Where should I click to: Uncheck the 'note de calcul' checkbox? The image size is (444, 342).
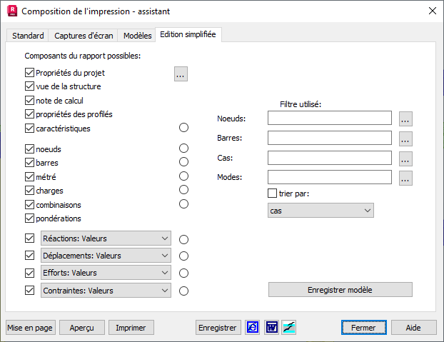29,101
